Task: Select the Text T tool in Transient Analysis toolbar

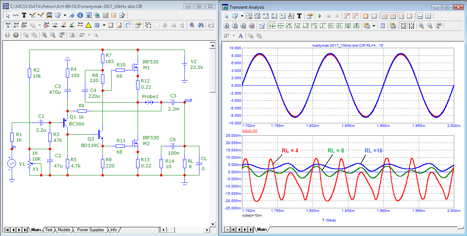Action: click(299, 16)
